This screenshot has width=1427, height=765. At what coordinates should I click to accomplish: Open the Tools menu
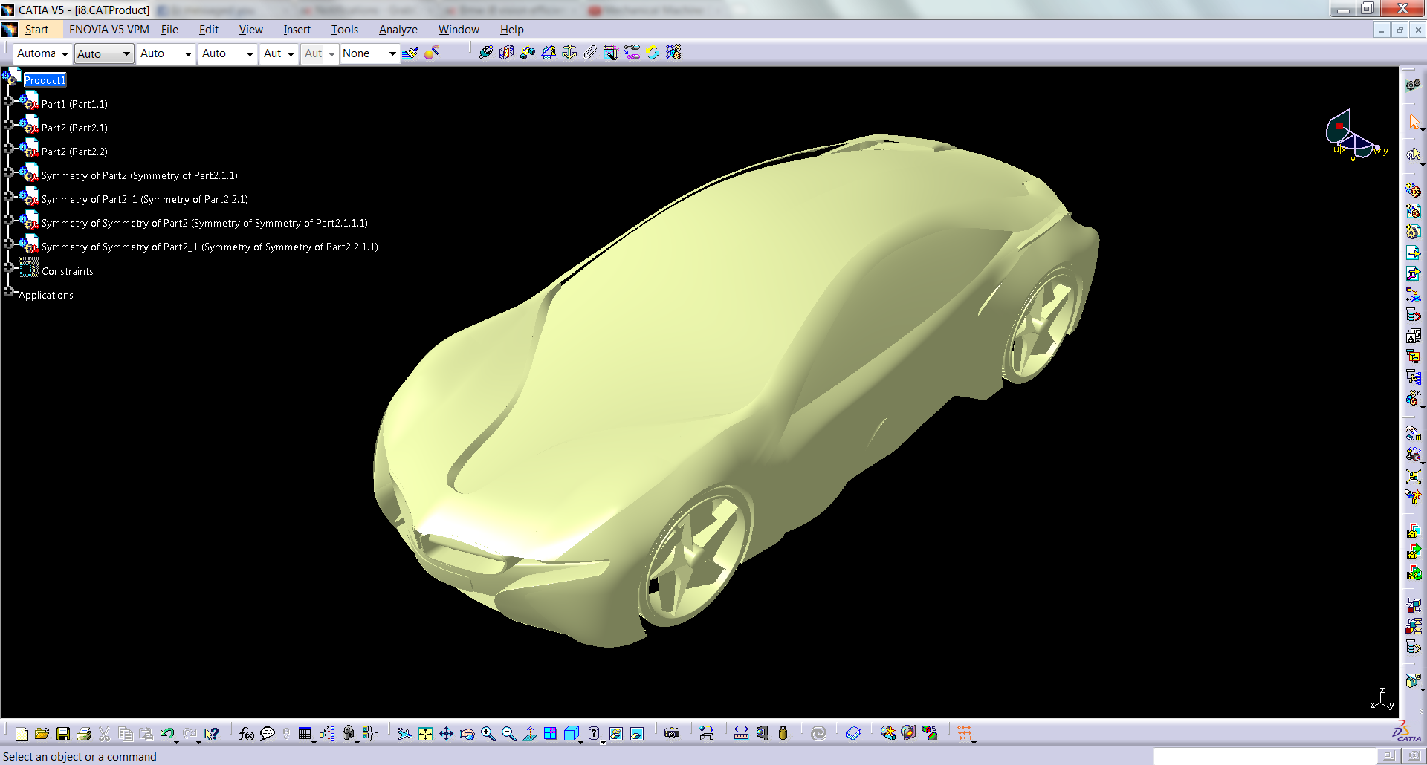(x=345, y=30)
